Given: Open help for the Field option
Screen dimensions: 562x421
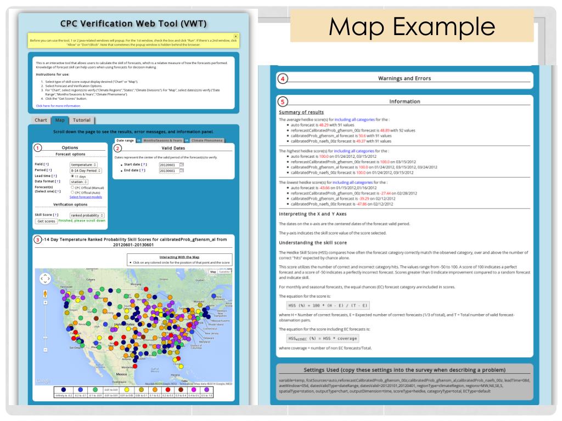Looking at the screenshot, I should pos(46,164).
